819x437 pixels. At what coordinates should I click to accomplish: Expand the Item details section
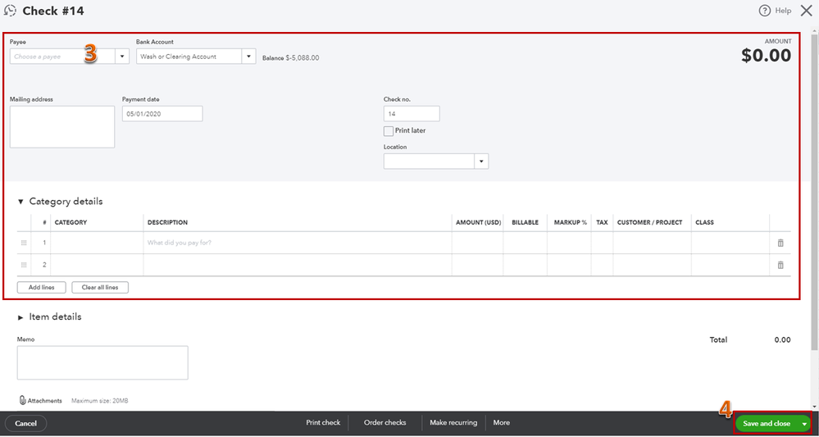click(x=20, y=317)
